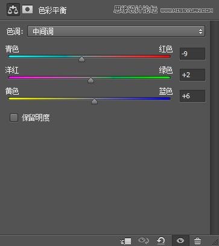Click the view previous state icon

coord(143,241)
